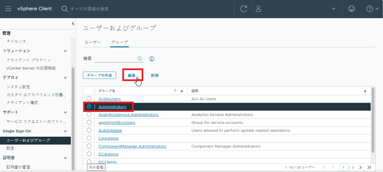
Task: Select the ComponentManager.Administrators radio button
Action: pyautogui.click(x=89, y=146)
